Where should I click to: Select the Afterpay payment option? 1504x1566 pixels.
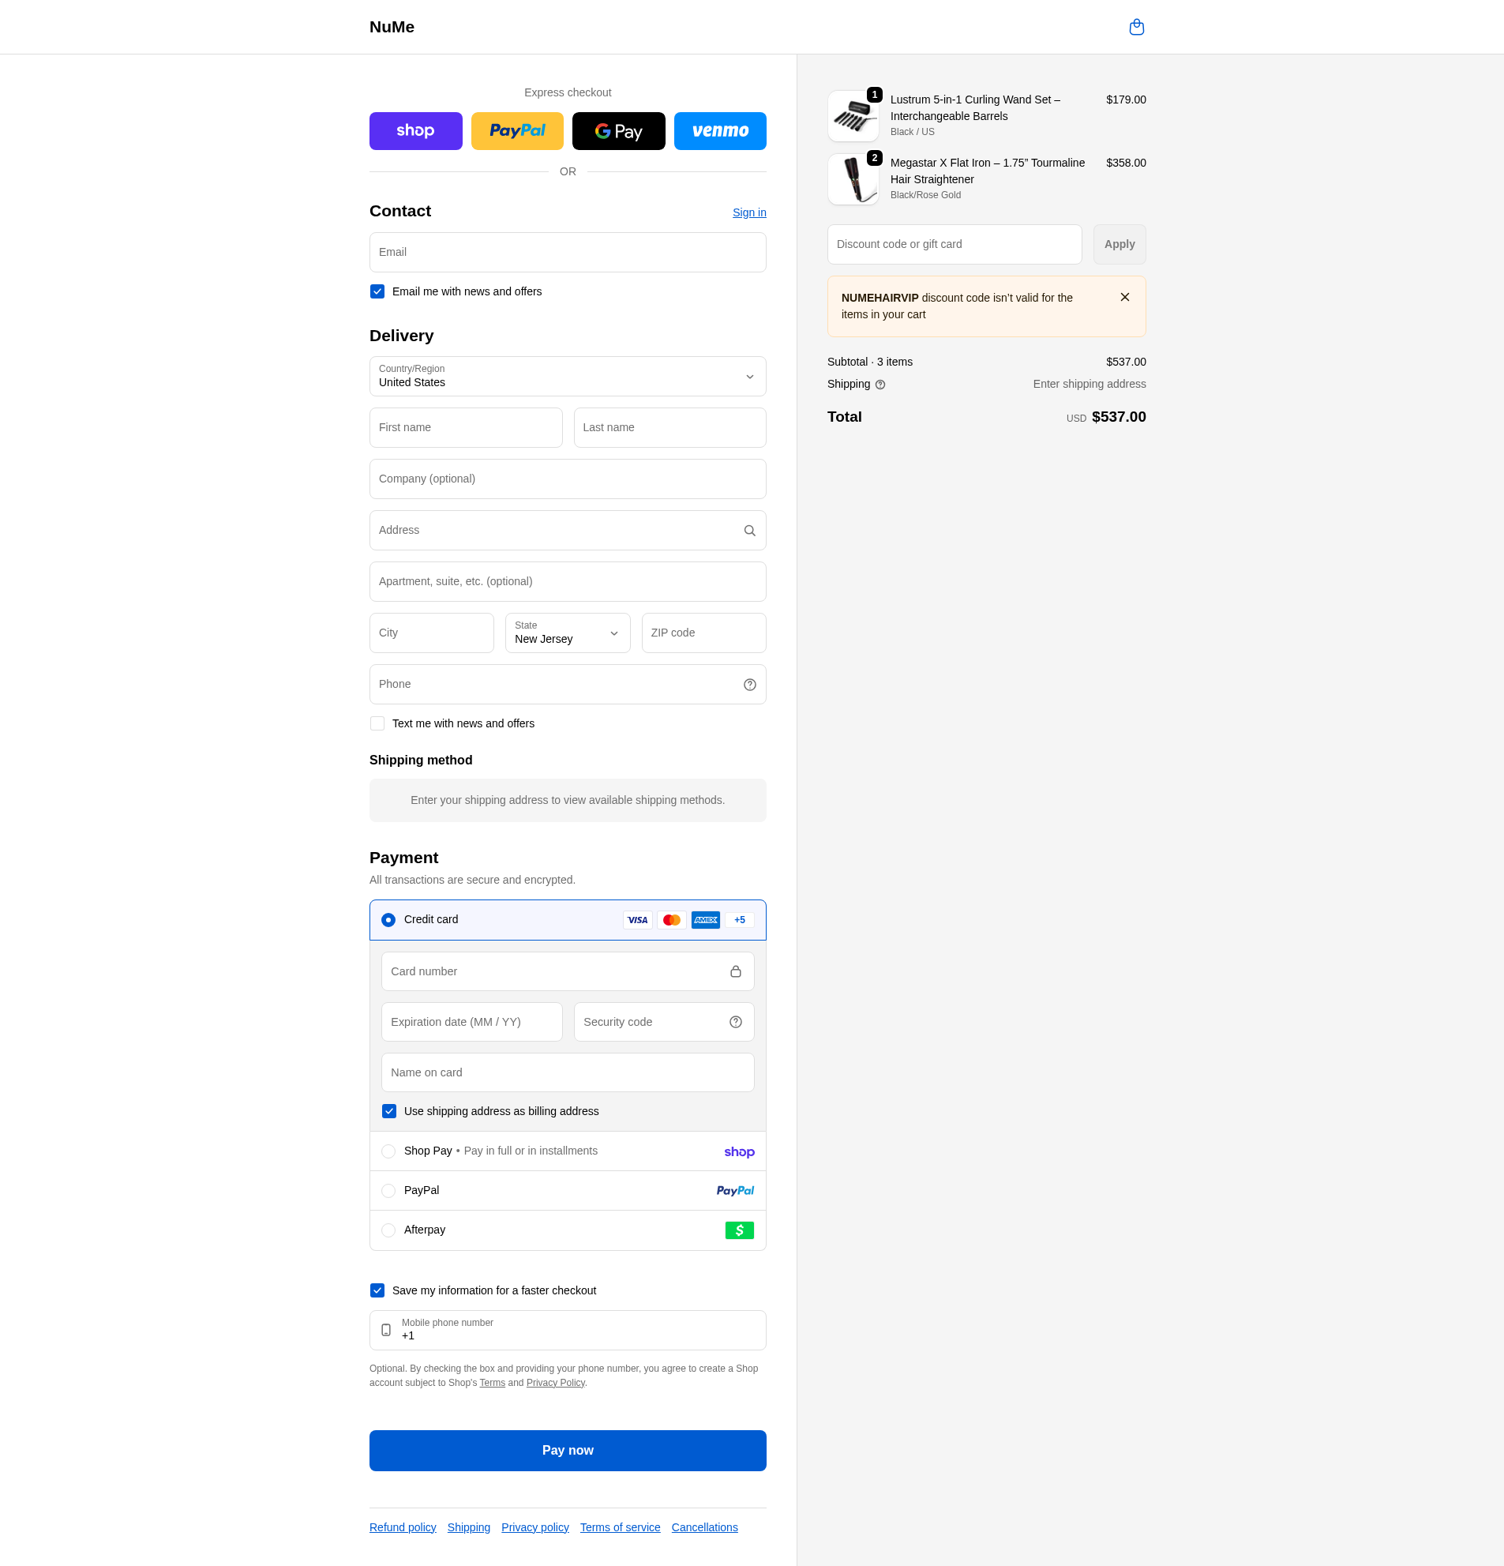click(x=388, y=1230)
